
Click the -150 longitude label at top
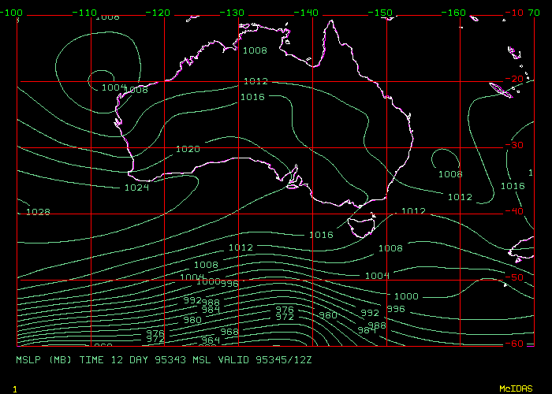pyautogui.click(x=382, y=13)
